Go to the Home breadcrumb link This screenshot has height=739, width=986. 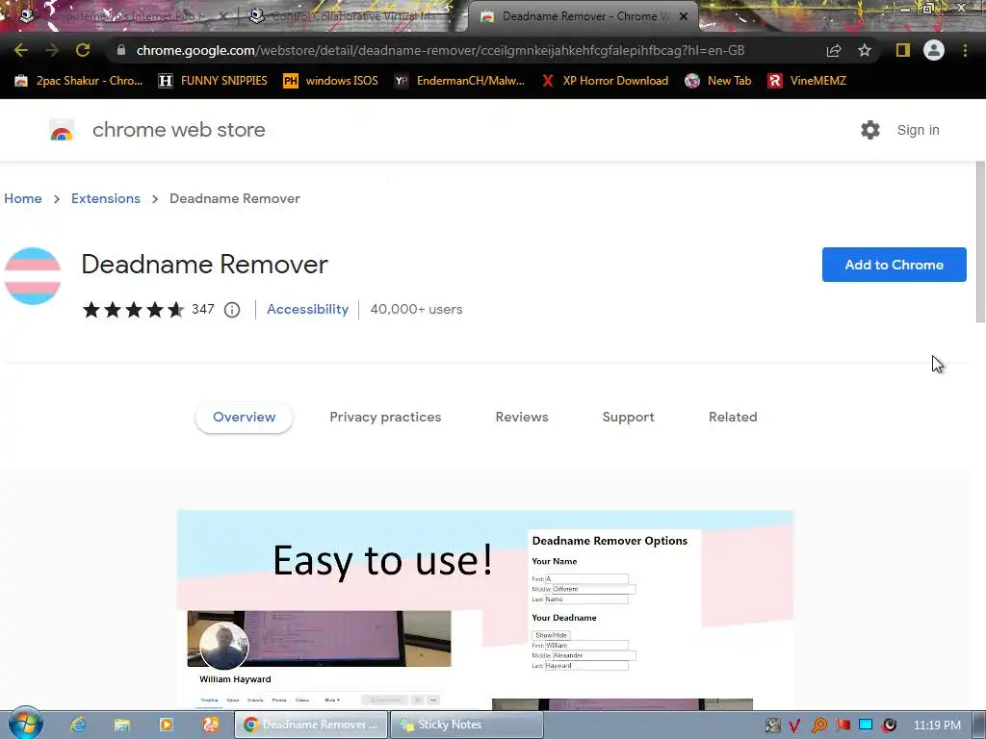23,198
